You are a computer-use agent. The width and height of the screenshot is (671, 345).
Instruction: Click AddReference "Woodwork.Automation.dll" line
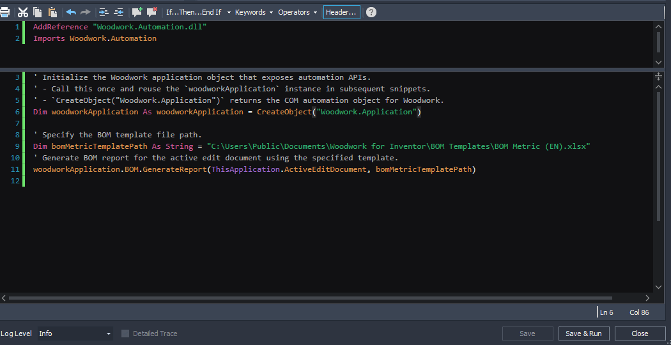(x=120, y=27)
